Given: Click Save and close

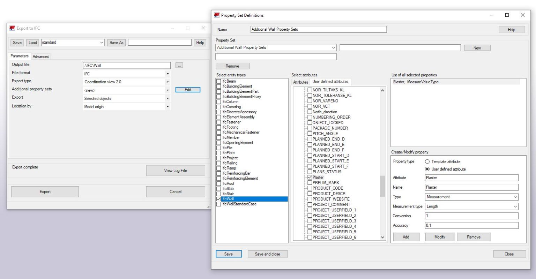Looking at the screenshot, I should point(267,254).
